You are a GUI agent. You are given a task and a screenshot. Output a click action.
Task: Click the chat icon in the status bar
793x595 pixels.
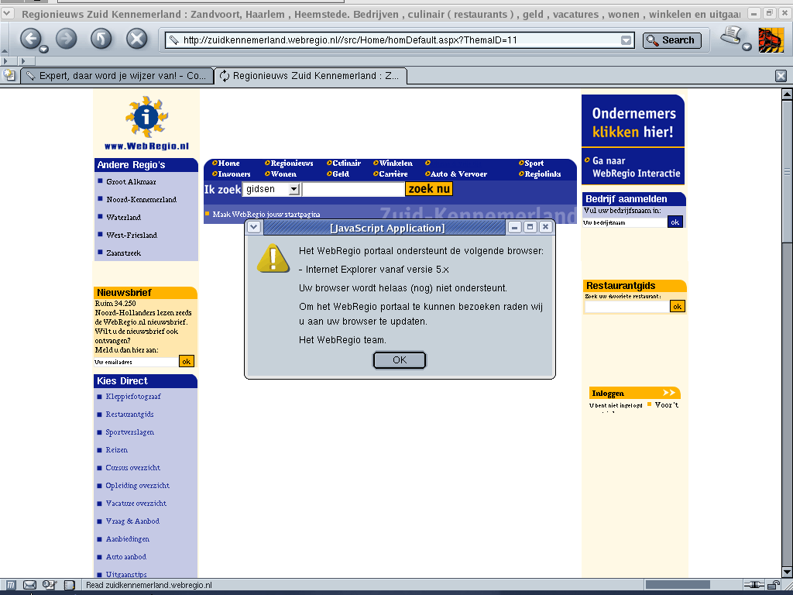pos(50,585)
